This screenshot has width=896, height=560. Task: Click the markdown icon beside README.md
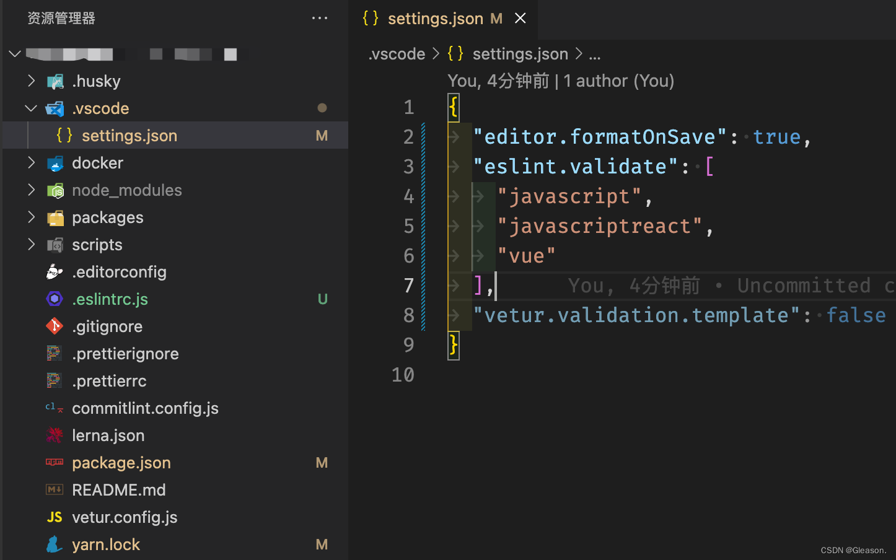[x=55, y=490]
